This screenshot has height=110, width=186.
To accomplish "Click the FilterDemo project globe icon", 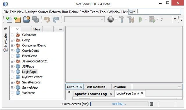I will click(18, 56).
